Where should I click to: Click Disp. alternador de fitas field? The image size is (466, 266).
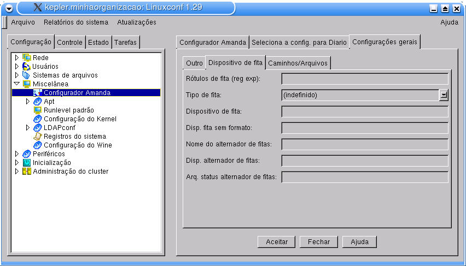tap(365, 161)
